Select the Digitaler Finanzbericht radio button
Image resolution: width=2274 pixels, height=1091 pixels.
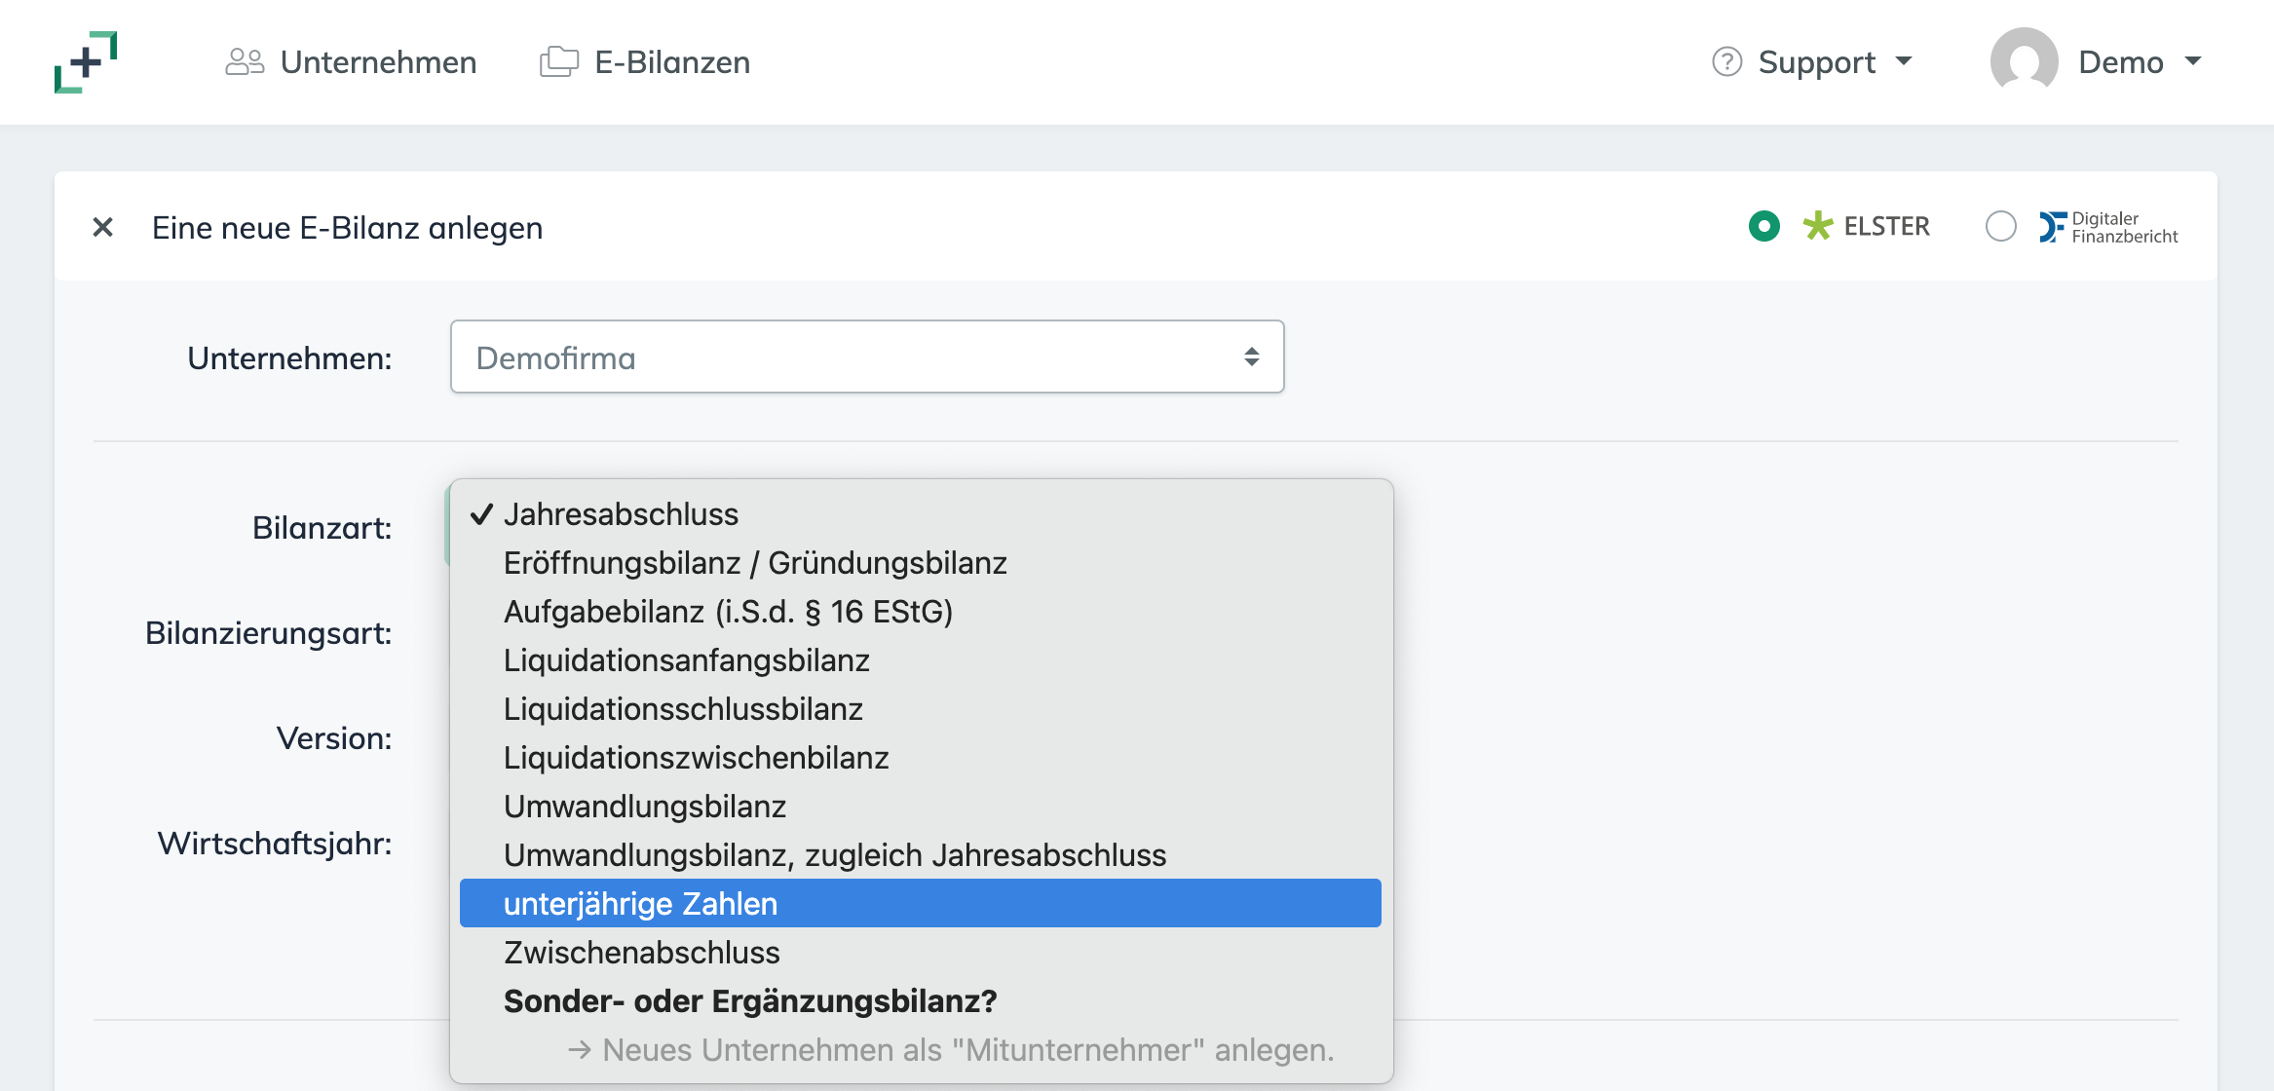tap(2002, 226)
